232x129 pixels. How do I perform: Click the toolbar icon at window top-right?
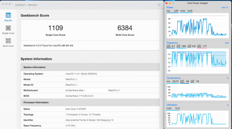coord(159,5)
